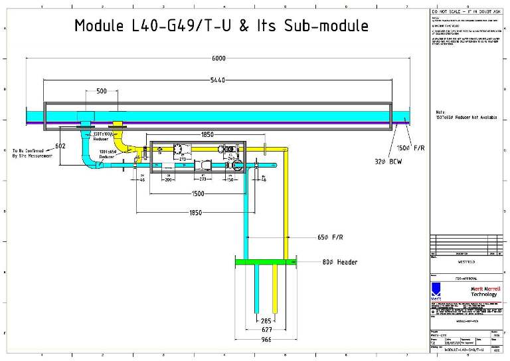Click the 273 dimension below the cyan pipe valve

(x=203, y=180)
